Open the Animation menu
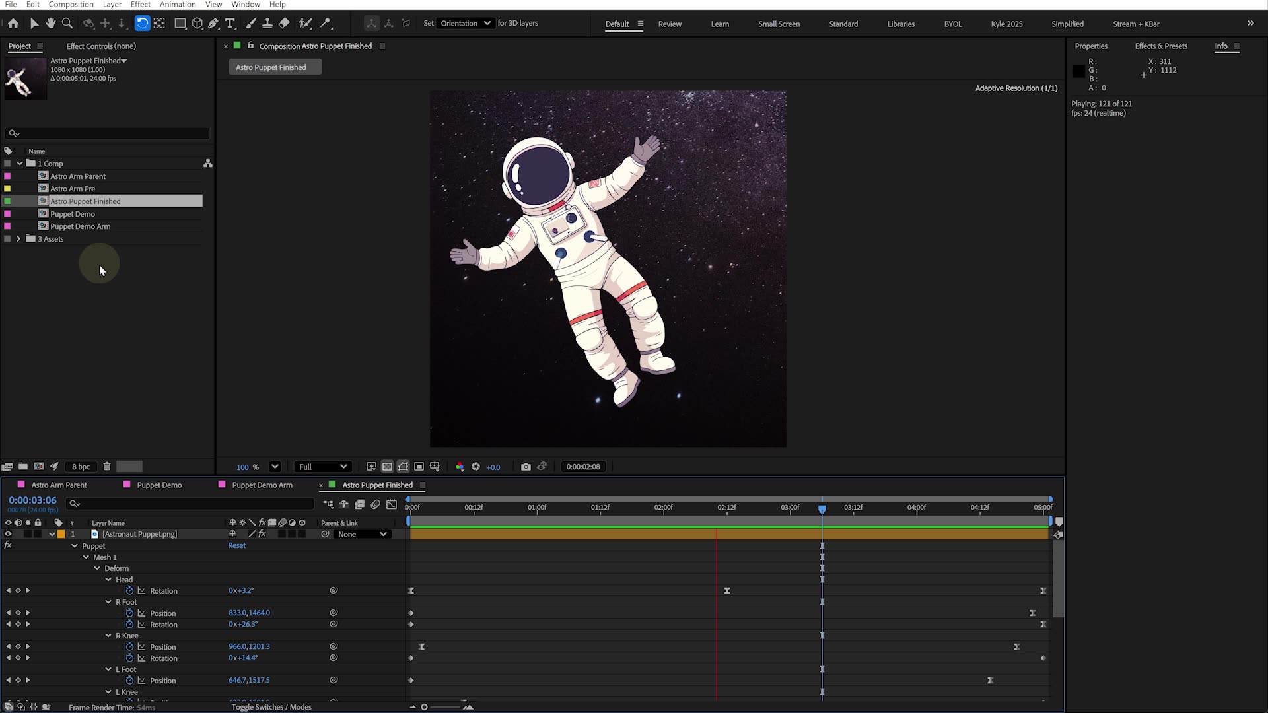This screenshot has height=713, width=1268. tap(178, 5)
